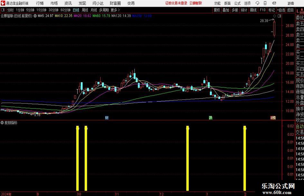Expand 更多 period options
304x196 pixels.
tap(115, 10)
